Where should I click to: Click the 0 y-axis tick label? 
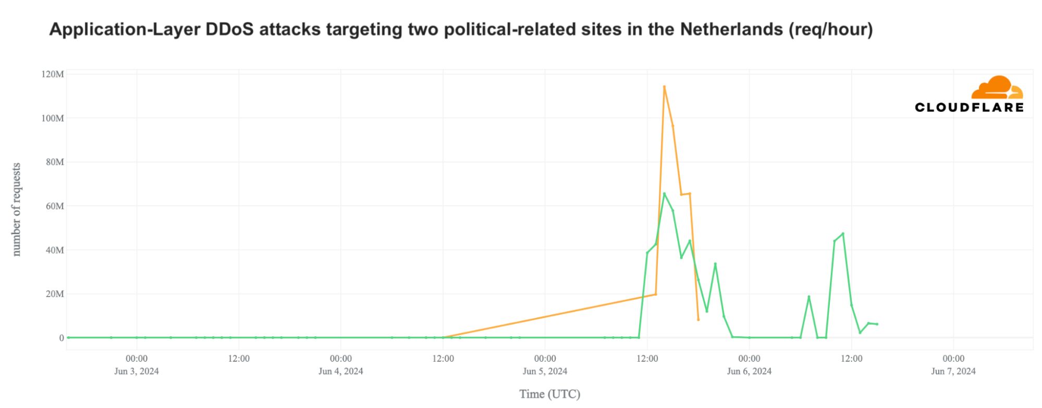click(62, 338)
